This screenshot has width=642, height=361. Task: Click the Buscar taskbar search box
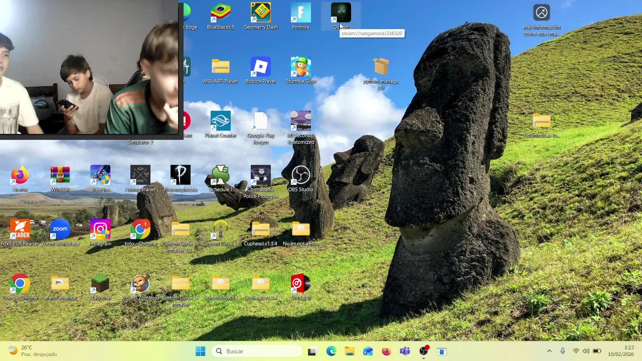pos(256,351)
